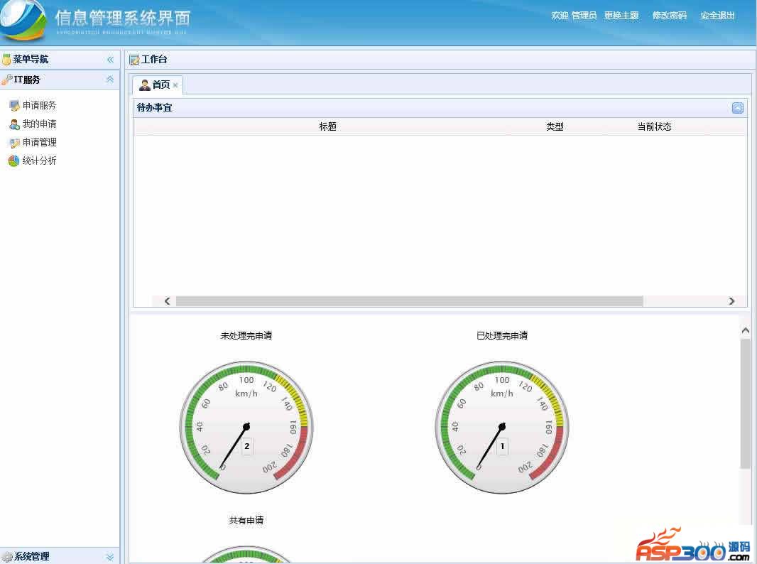Image resolution: width=757 pixels, height=564 pixels.
Task: Click horizontal scrollbar right arrow
Action: click(x=731, y=301)
